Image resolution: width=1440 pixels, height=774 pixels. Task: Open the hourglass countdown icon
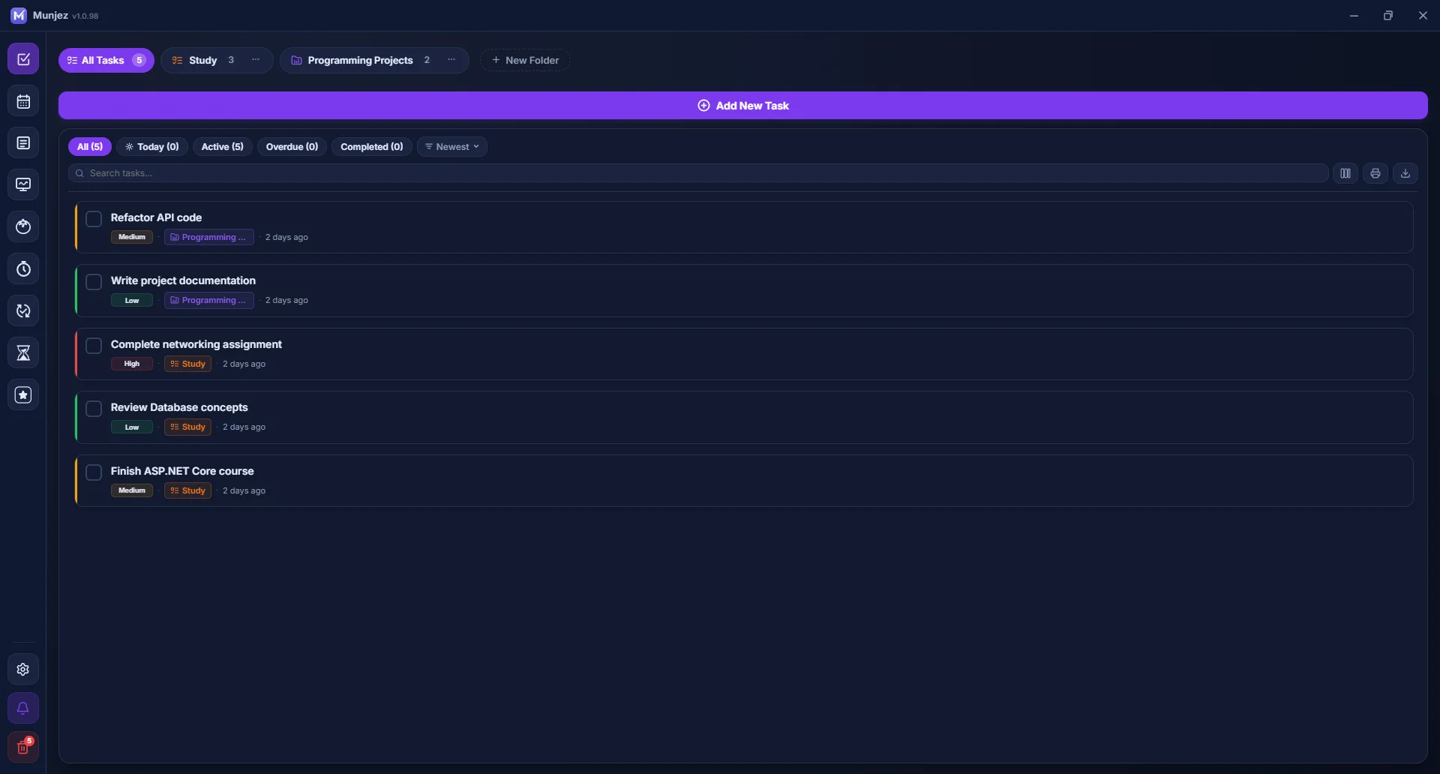(x=23, y=352)
